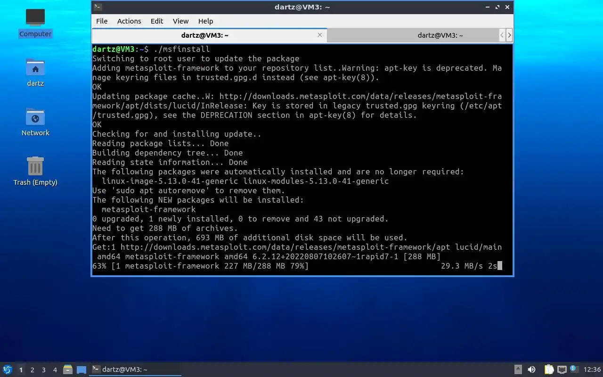Click 'Need to get 288 MB of archives.'
The image size is (603, 377).
(x=165, y=228)
